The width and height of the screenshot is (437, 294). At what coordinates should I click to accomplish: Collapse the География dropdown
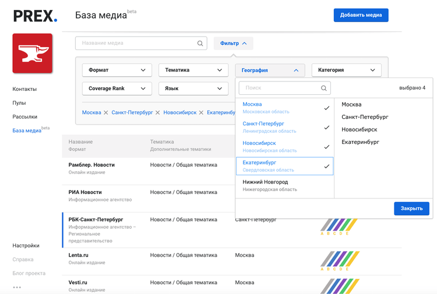[x=270, y=70]
